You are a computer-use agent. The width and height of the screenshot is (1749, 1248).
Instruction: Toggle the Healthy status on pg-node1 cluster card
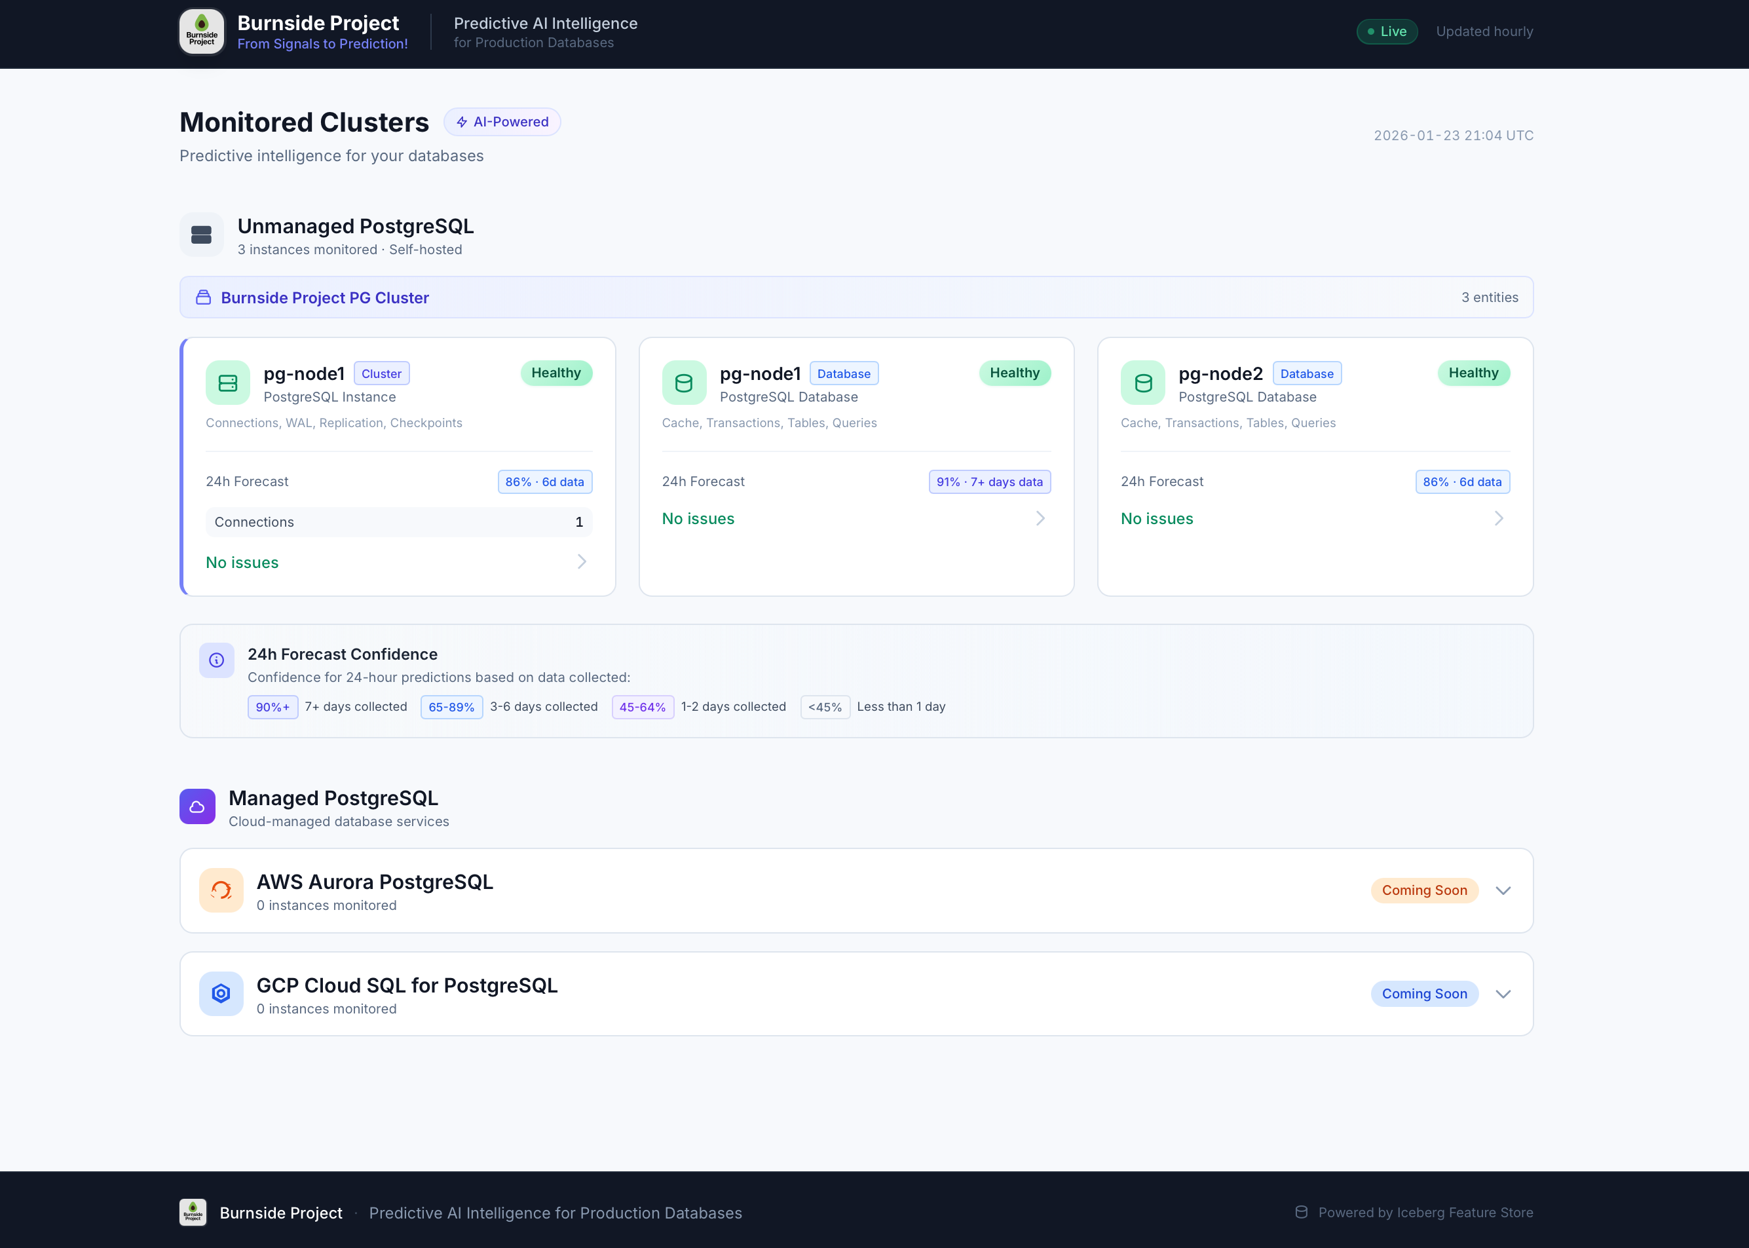pos(556,373)
